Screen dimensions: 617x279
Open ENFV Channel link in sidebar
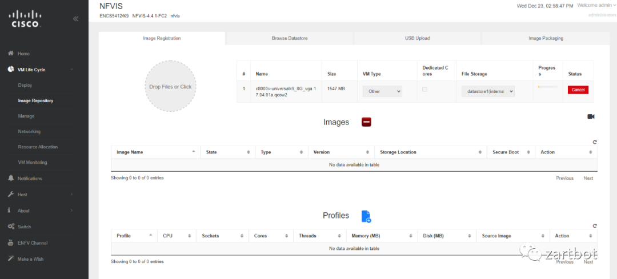pos(33,243)
